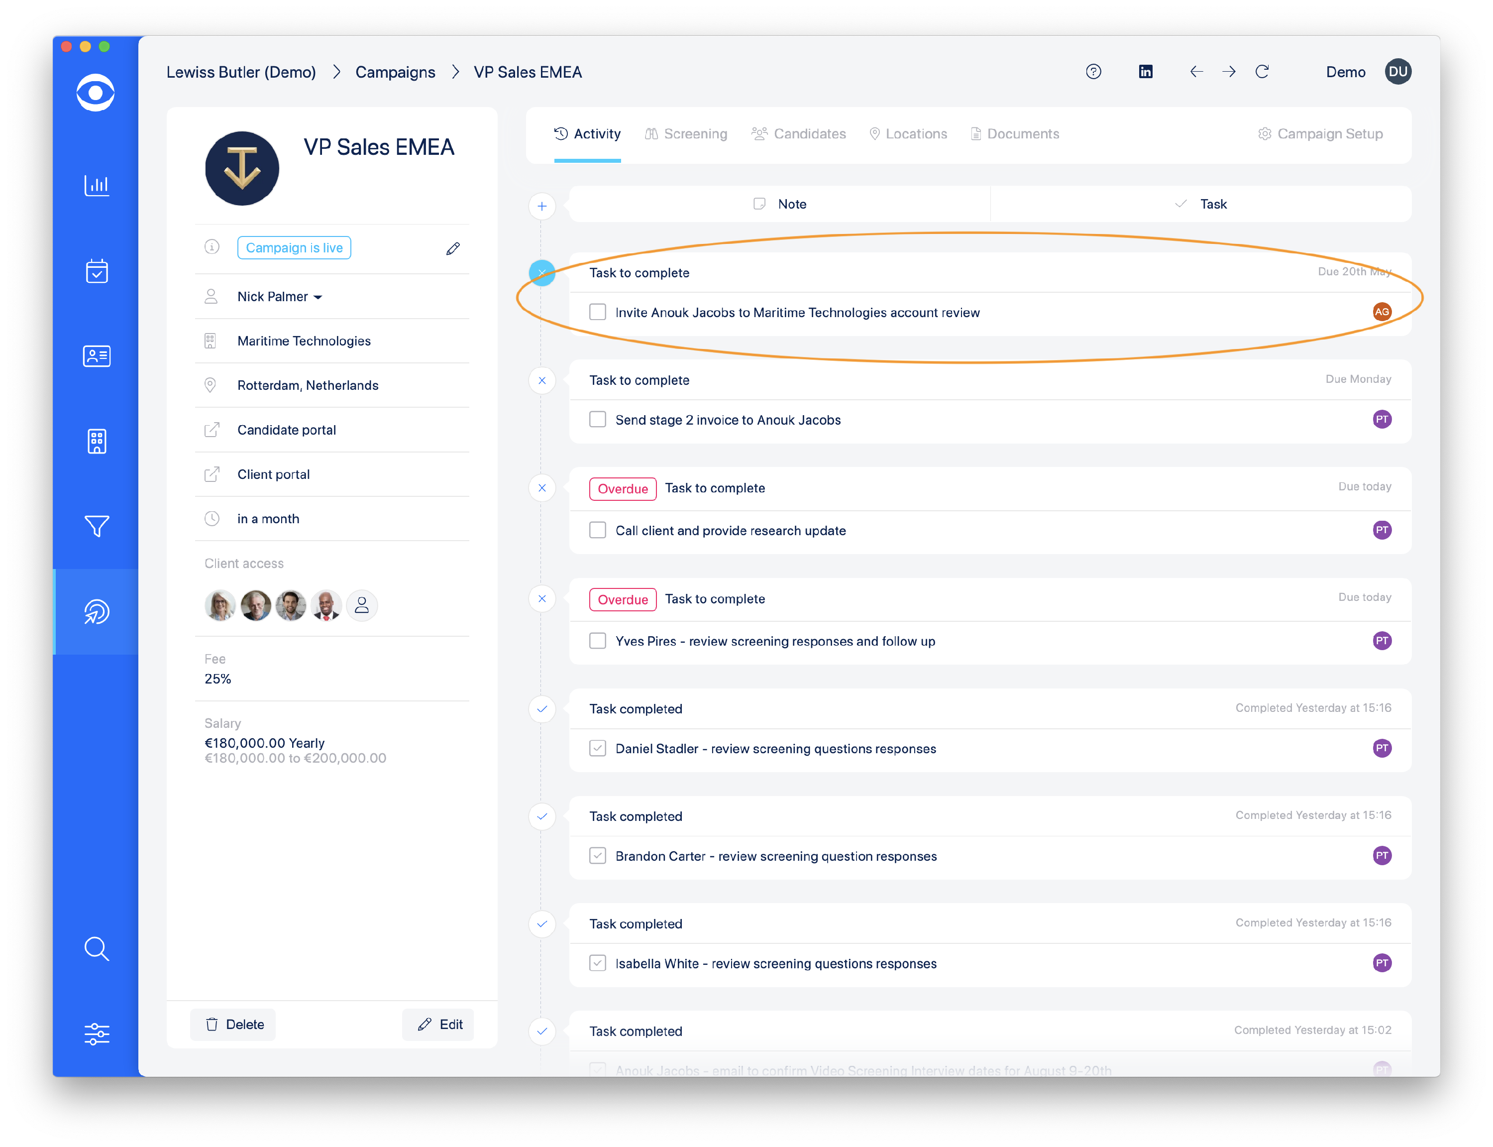
Task: Click the Delete campaign button
Action: 234,1024
